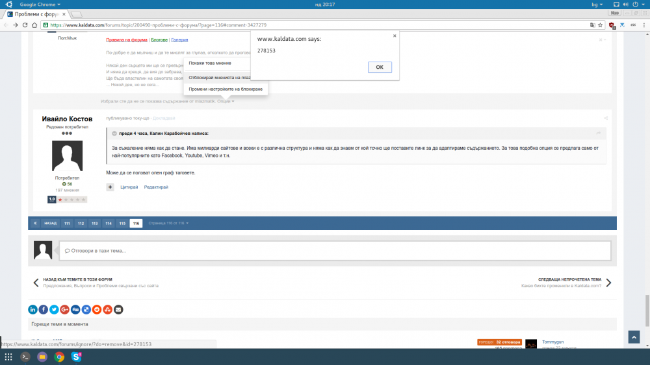
Task: Click the browser Home icon
Action: 34,25
